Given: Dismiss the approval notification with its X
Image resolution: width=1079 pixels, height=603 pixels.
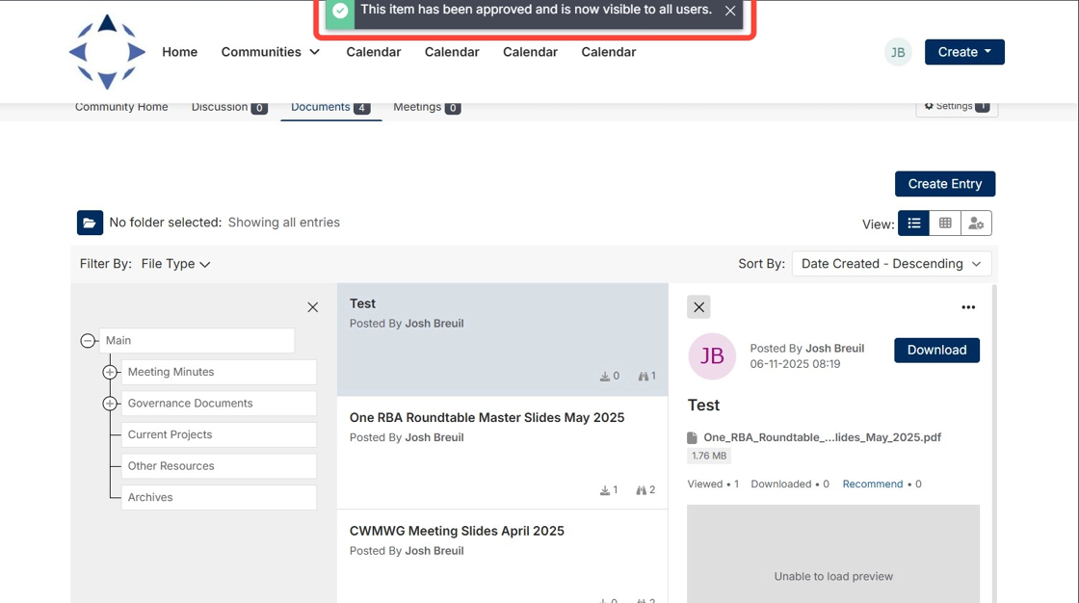Looking at the screenshot, I should click(730, 11).
